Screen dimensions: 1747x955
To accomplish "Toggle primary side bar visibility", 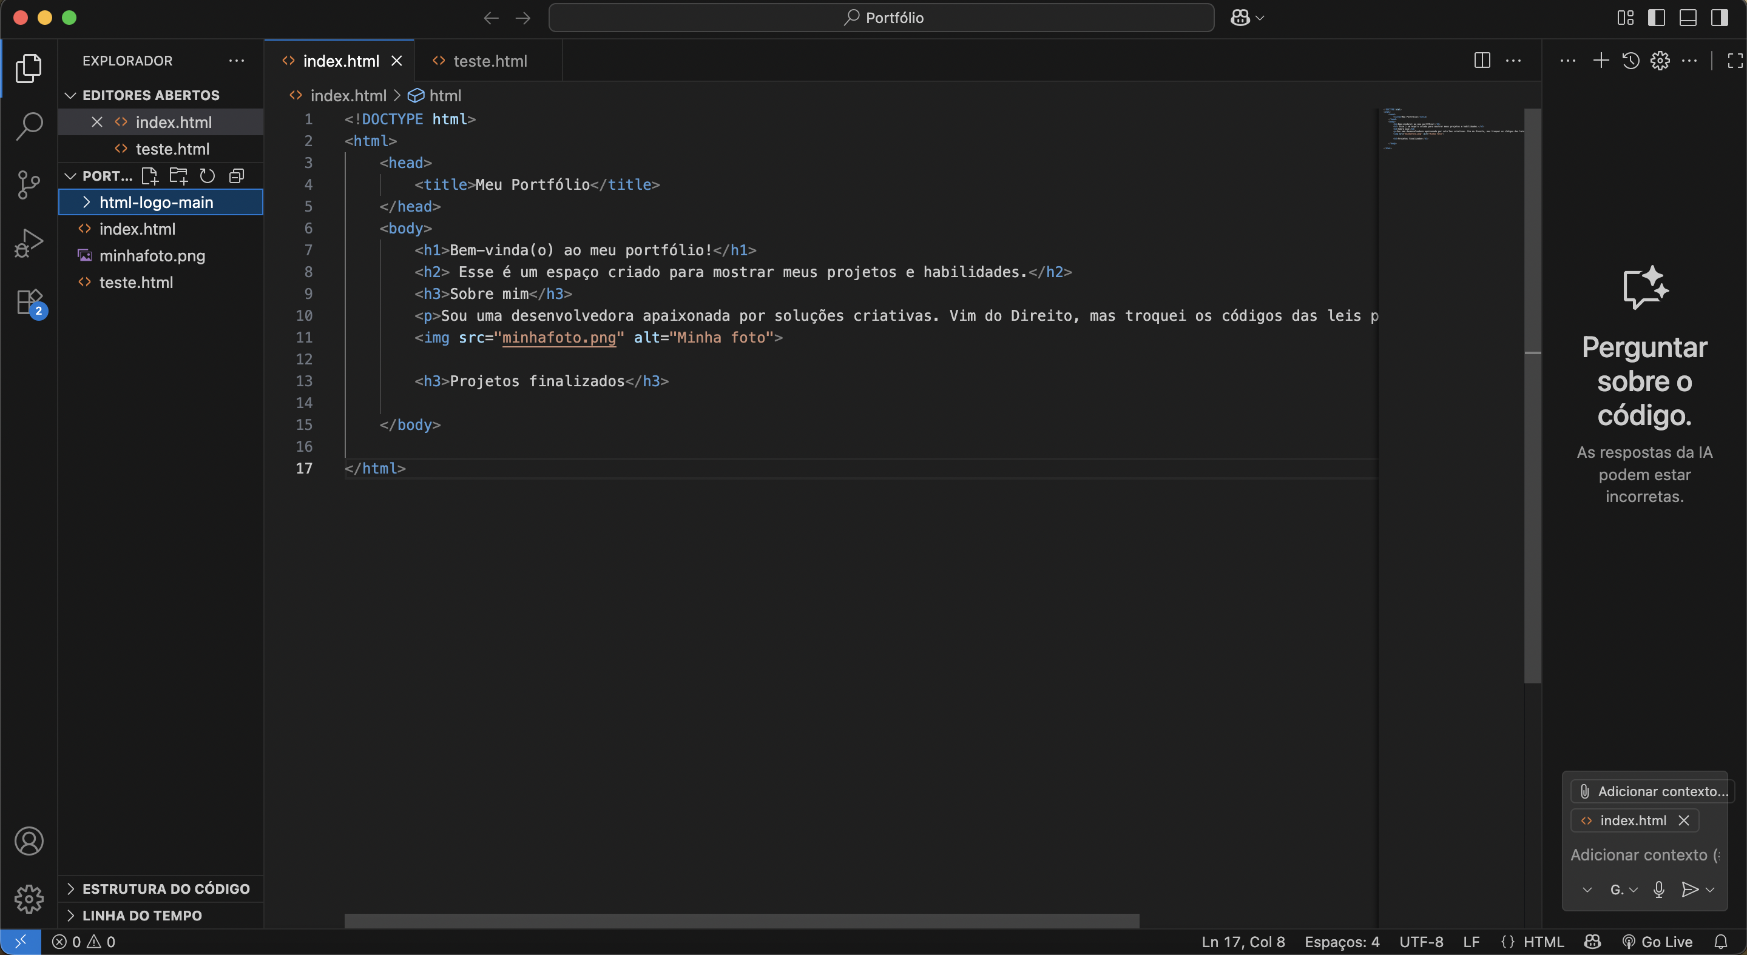I will click(1656, 18).
